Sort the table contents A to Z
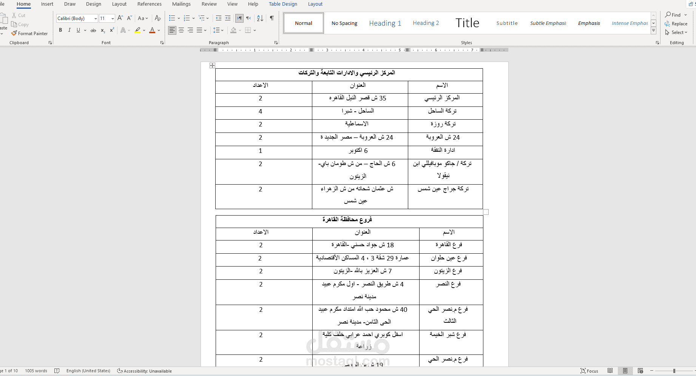This screenshot has width=696, height=376. point(260,18)
